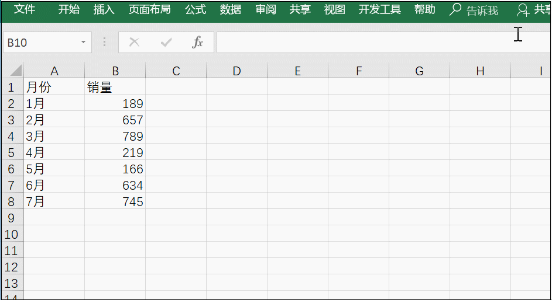Open the insert function fx dialog
Viewport: 552px width, 300px height.
pyautogui.click(x=197, y=42)
